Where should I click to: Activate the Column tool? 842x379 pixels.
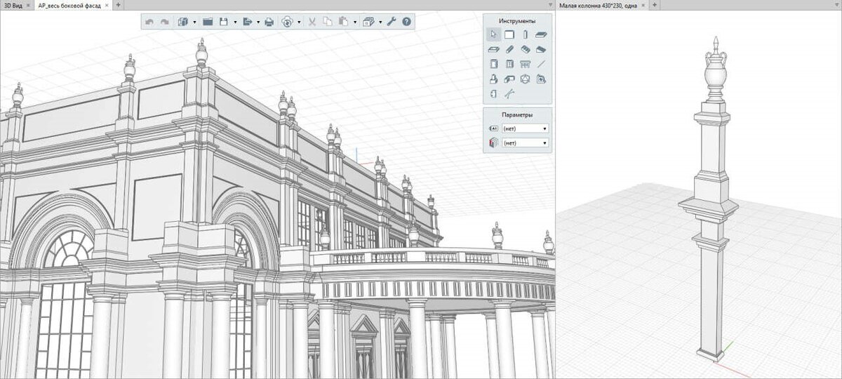click(x=525, y=34)
